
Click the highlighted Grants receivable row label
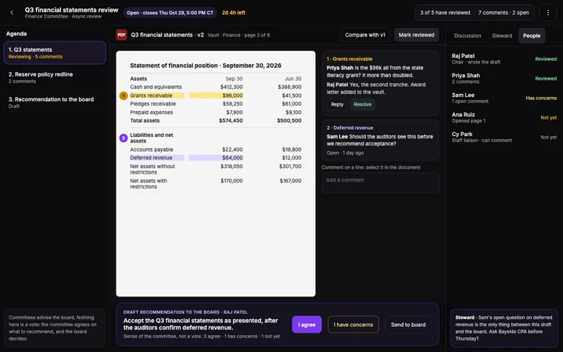point(157,95)
